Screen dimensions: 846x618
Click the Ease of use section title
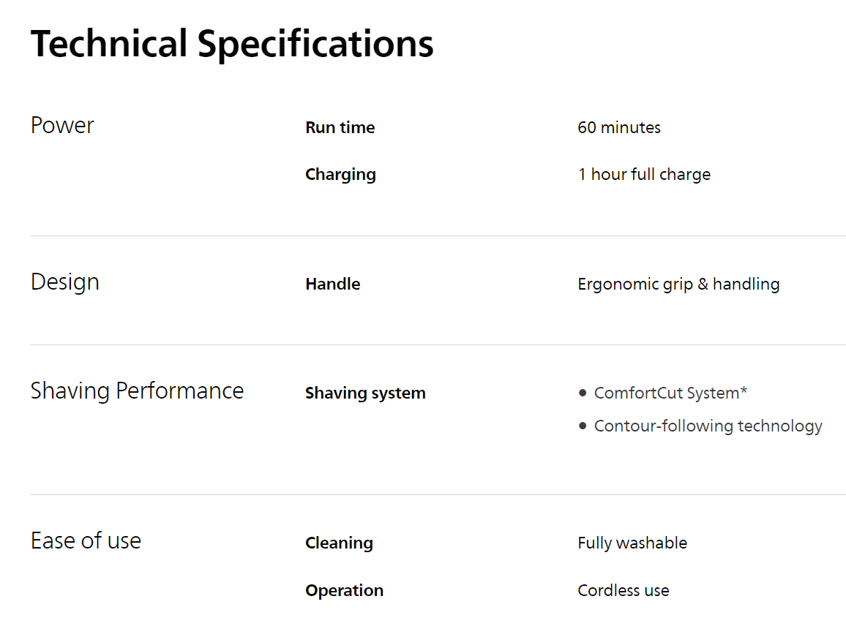pyautogui.click(x=86, y=541)
